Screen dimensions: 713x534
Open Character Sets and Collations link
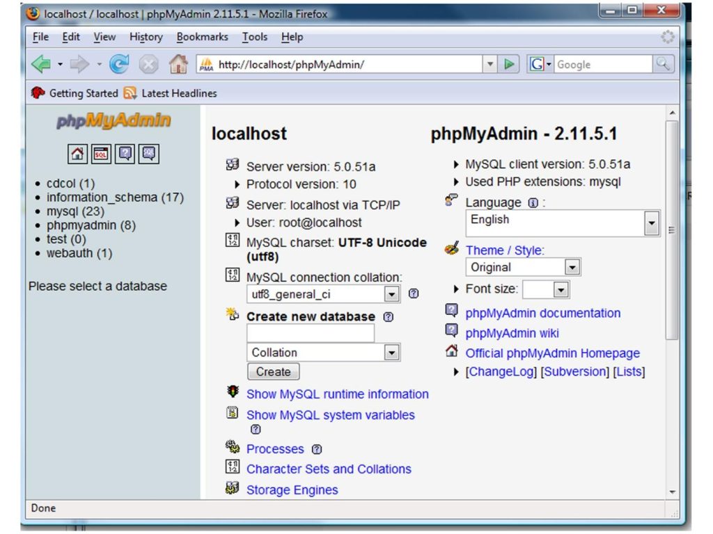(x=329, y=469)
